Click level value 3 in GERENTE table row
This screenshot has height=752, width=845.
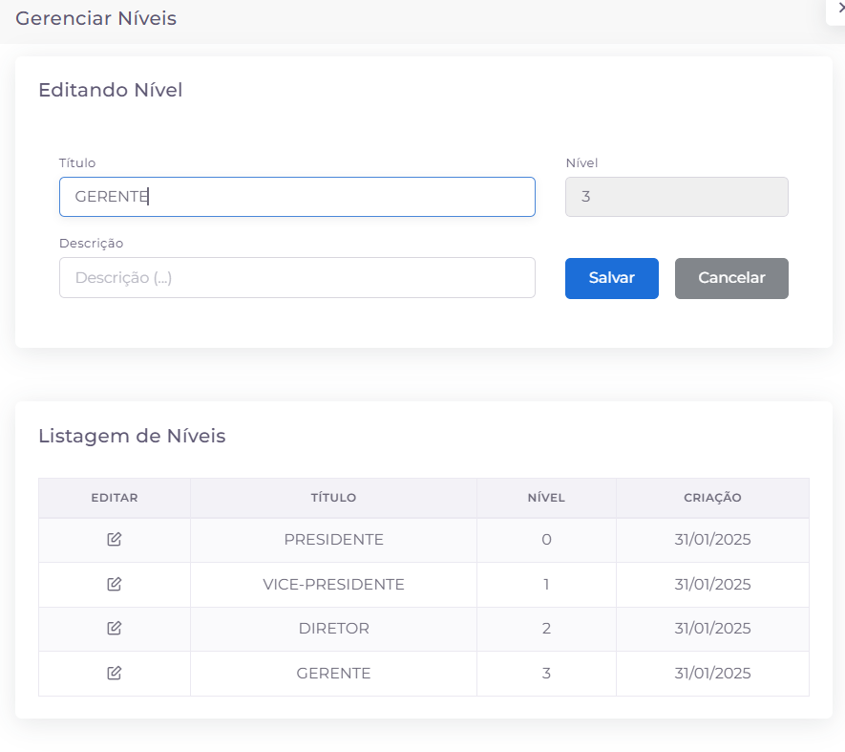(546, 674)
